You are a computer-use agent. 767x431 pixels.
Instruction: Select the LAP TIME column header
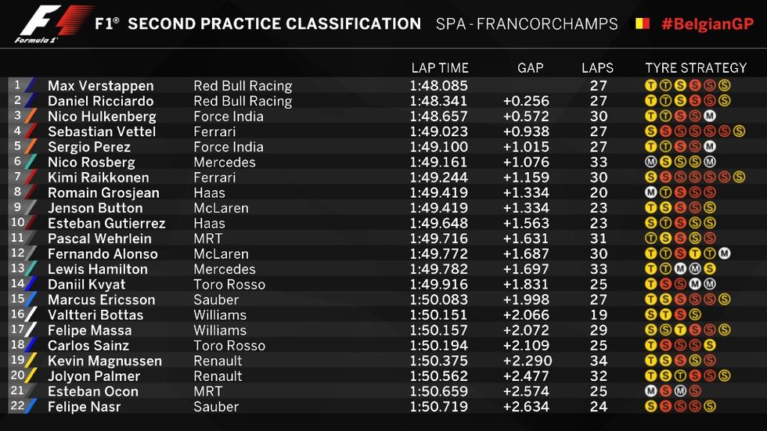(x=440, y=68)
